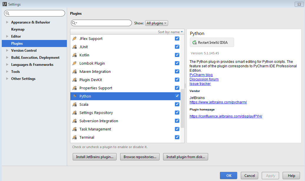Image resolution: width=305 pixels, height=181 pixels.
Task: Click the Settings Repository plugin icon
Action: 74,113
